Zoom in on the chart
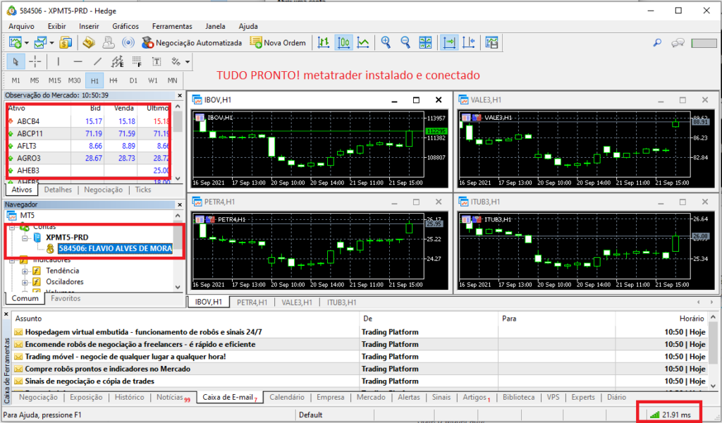 point(386,42)
